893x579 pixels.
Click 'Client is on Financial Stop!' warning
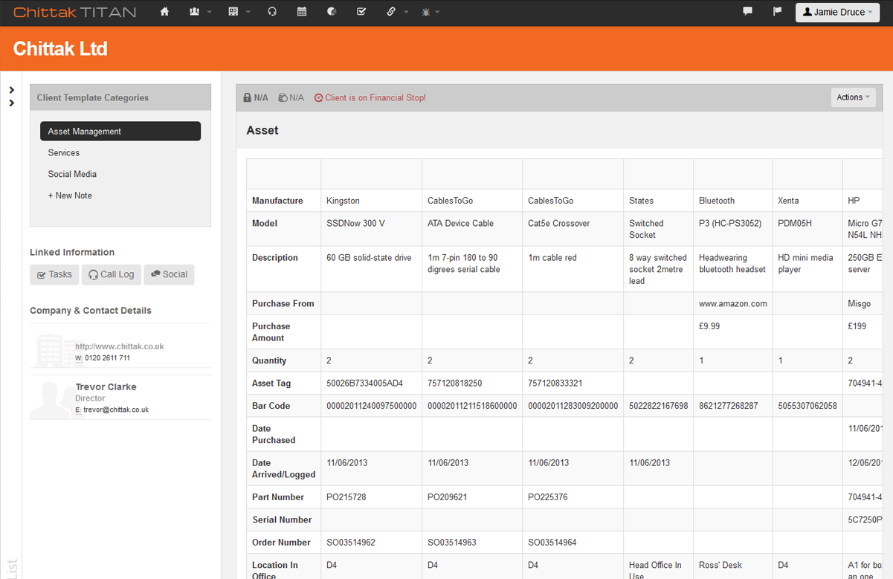(x=370, y=97)
